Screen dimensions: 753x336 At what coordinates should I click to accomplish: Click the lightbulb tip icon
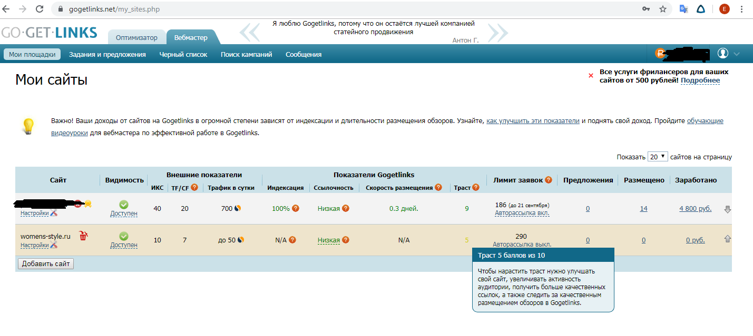(x=28, y=127)
